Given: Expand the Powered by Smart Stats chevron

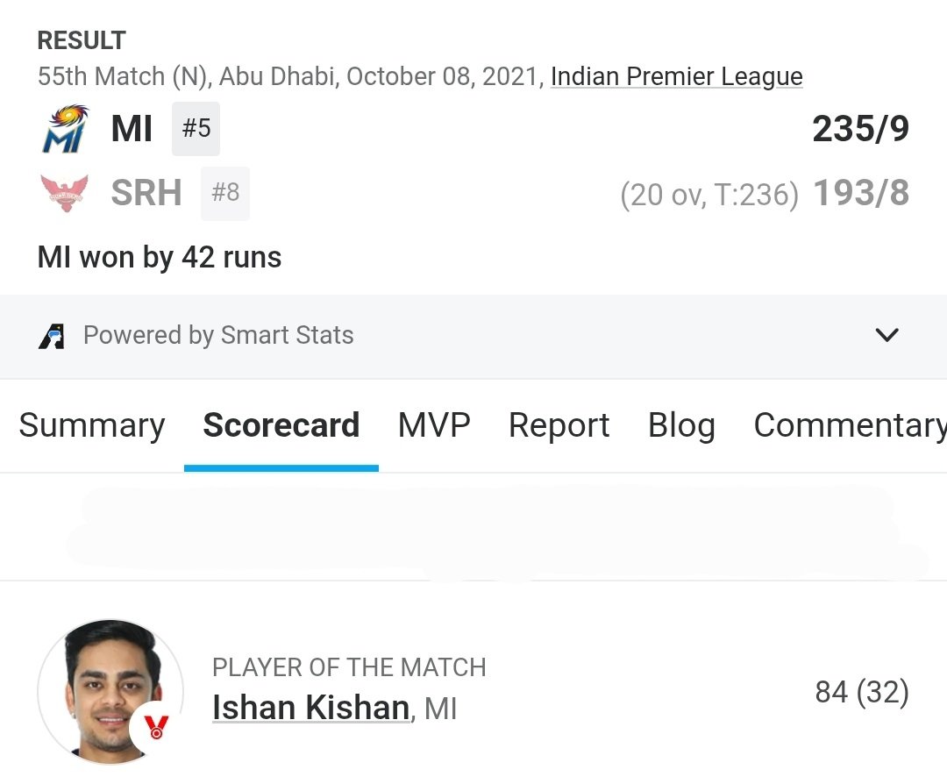Looking at the screenshot, I should click(x=886, y=335).
